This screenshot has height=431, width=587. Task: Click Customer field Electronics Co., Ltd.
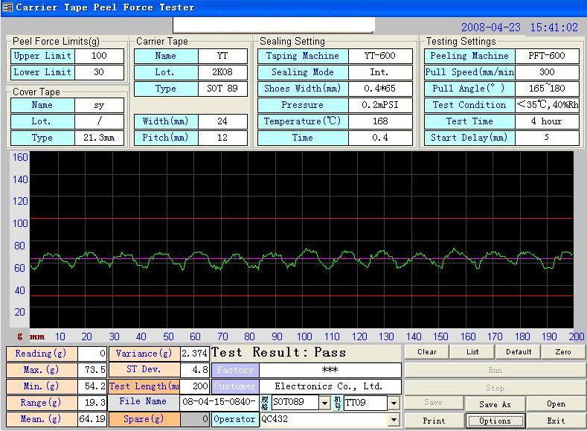pyautogui.click(x=330, y=386)
